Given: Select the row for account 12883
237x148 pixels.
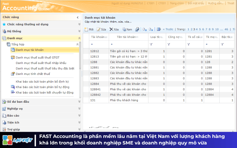Looking at the screenshot, I should point(159,78).
